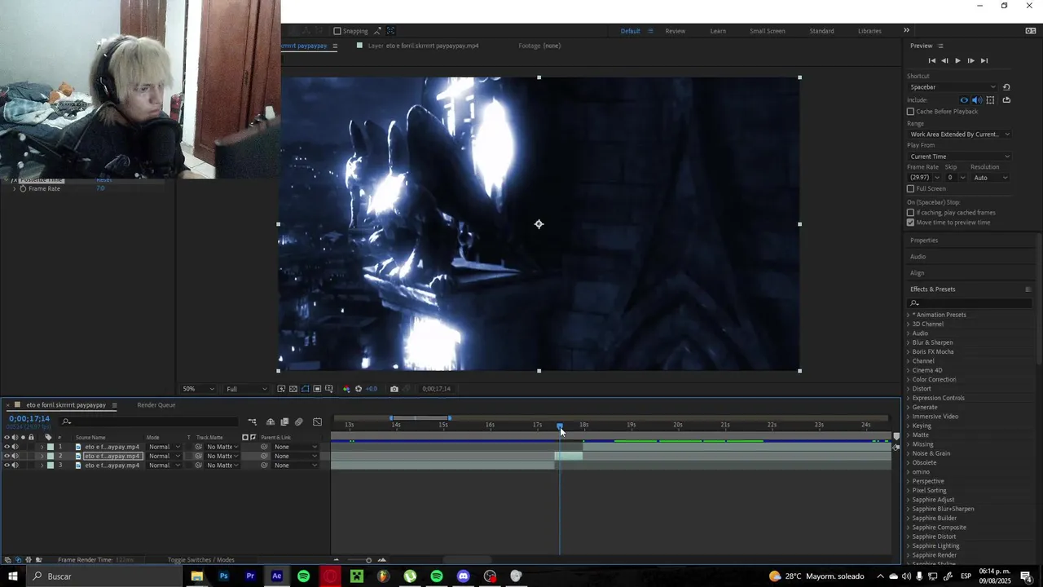The height and width of the screenshot is (587, 1043).
Task: Switch to the Small Screen workspace
Action: [x=768, y=31]
